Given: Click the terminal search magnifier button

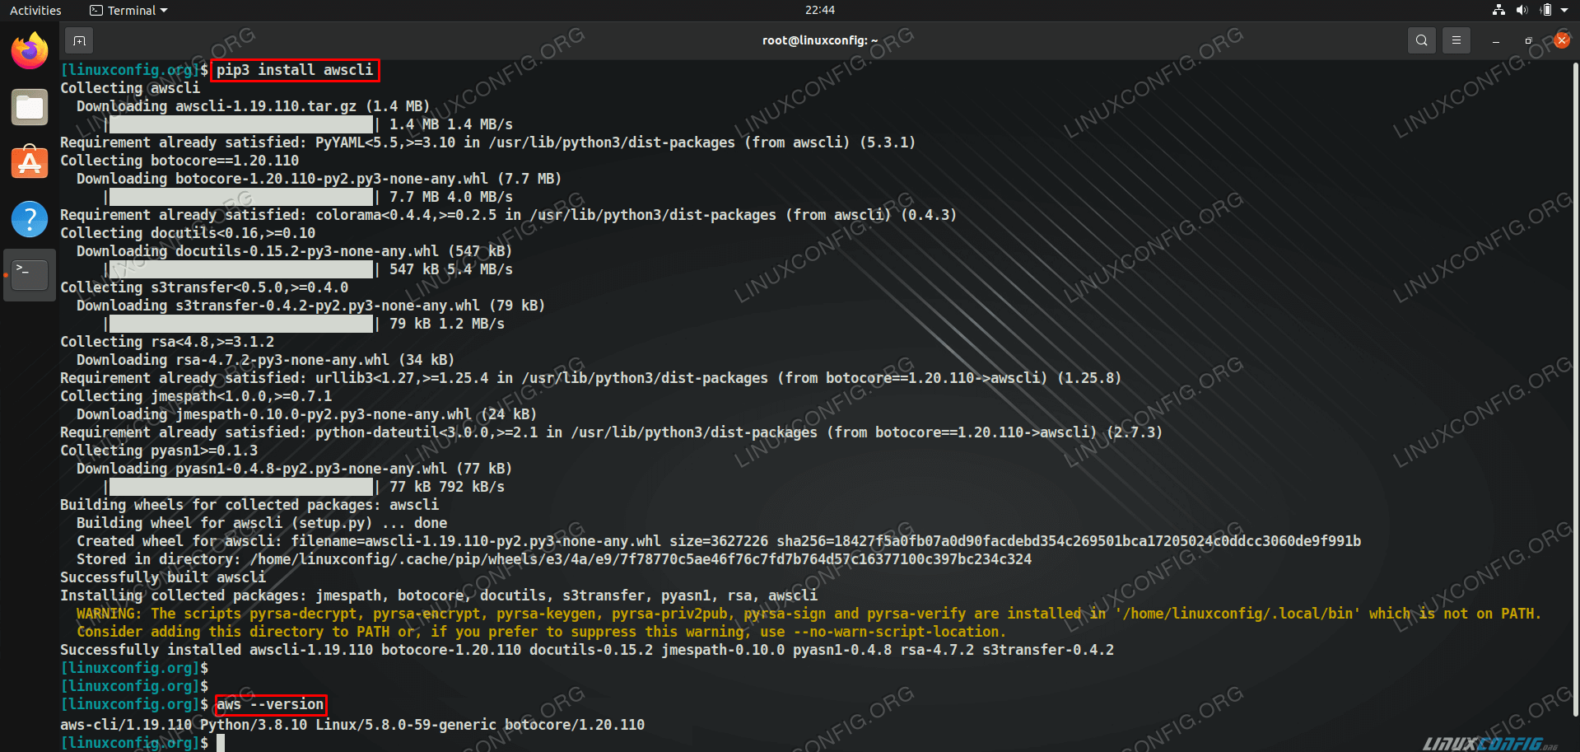Looking at the screenshot, I should (1421, 40).
